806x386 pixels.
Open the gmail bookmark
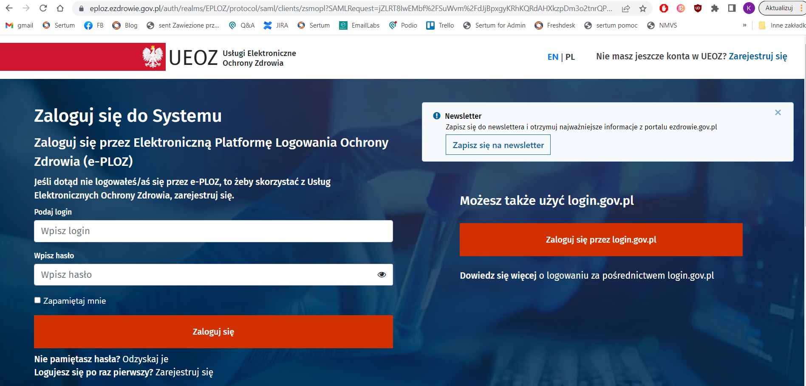click(20, 25)
